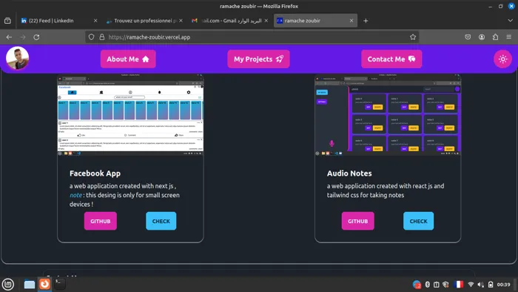518x292 pixels.
Task: Bookmark this page with star
Action: [413, 37]
